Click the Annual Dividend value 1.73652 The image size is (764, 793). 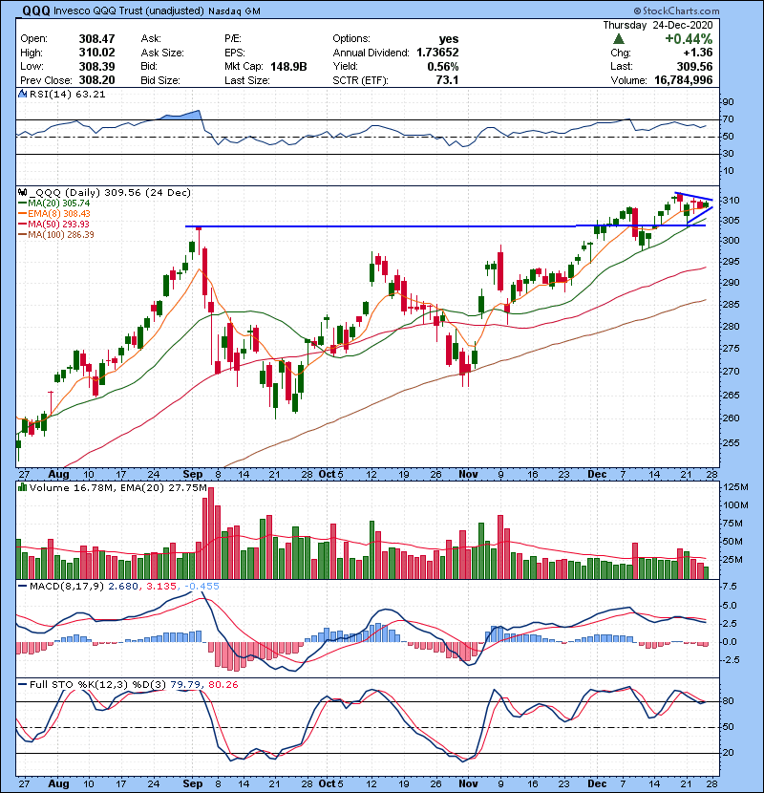click(x=437, y=53)
